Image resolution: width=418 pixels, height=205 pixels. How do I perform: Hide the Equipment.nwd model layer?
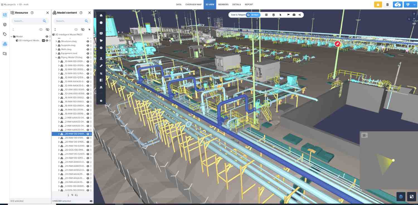88,53
